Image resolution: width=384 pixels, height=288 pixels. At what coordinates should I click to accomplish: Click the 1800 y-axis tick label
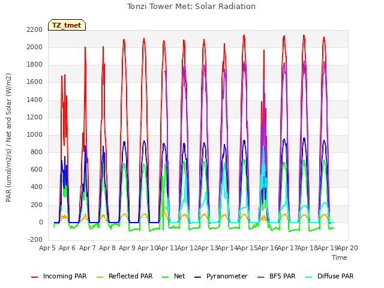35,65
